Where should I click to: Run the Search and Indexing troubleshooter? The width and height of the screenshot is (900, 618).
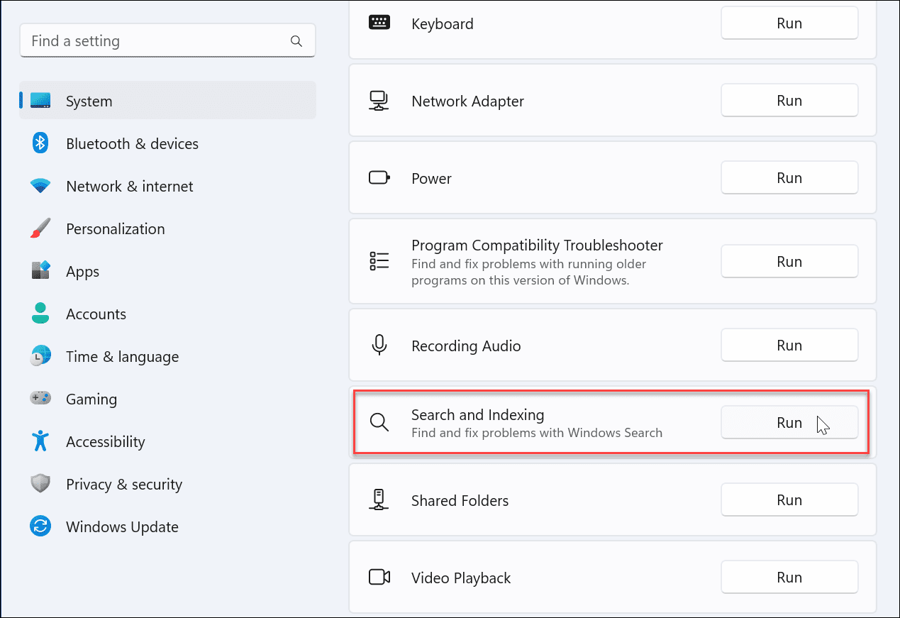click(x=789, y=423)
